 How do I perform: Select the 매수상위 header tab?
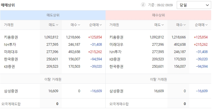[159, 15]
